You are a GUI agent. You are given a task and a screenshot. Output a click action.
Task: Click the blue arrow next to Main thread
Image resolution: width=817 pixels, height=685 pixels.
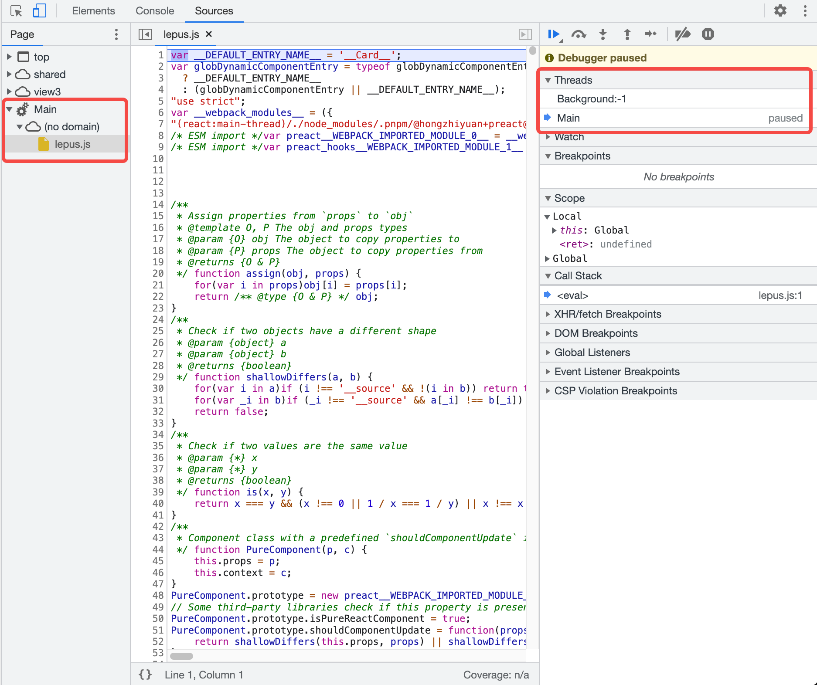point(548,118)
